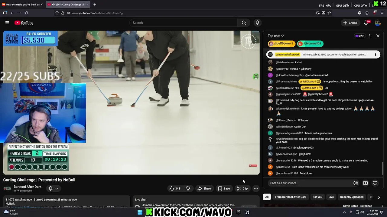Open the pinned message options menu
The height and width of the screenshot is (217, 387).
tap(375, 55)
